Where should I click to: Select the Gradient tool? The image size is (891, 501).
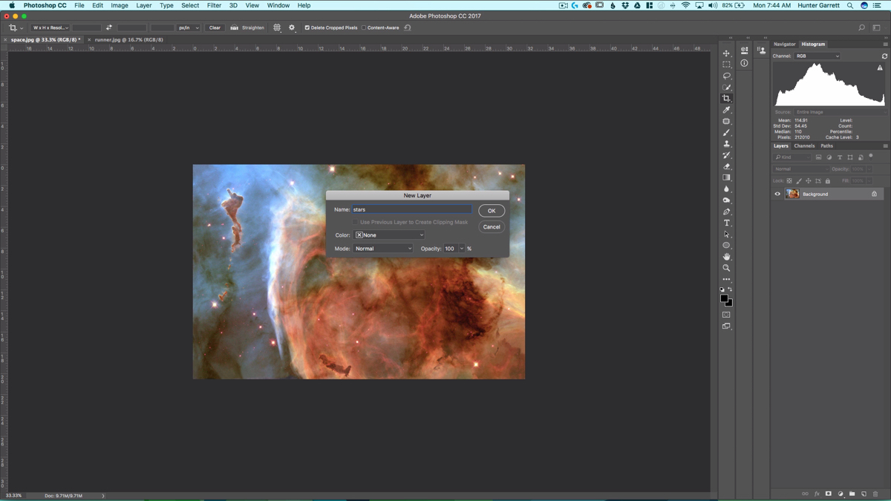pos(726,178)
